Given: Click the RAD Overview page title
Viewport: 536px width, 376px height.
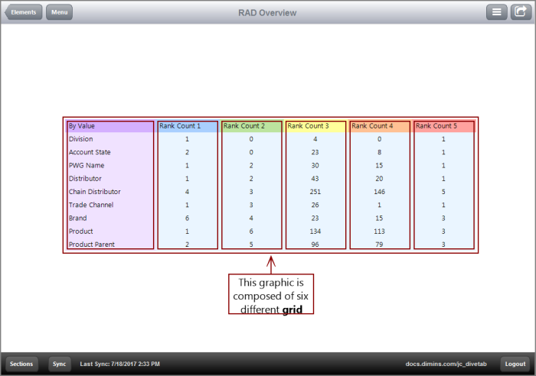Looking at the screenshot, I should (267, 13).
